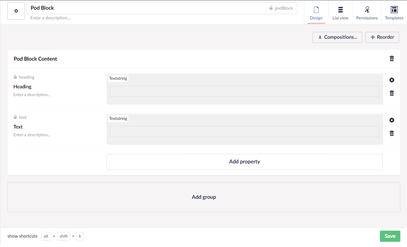The height and width of the screenshot is (247, 407).
Task: Add a new group
Action: (204, 197)
